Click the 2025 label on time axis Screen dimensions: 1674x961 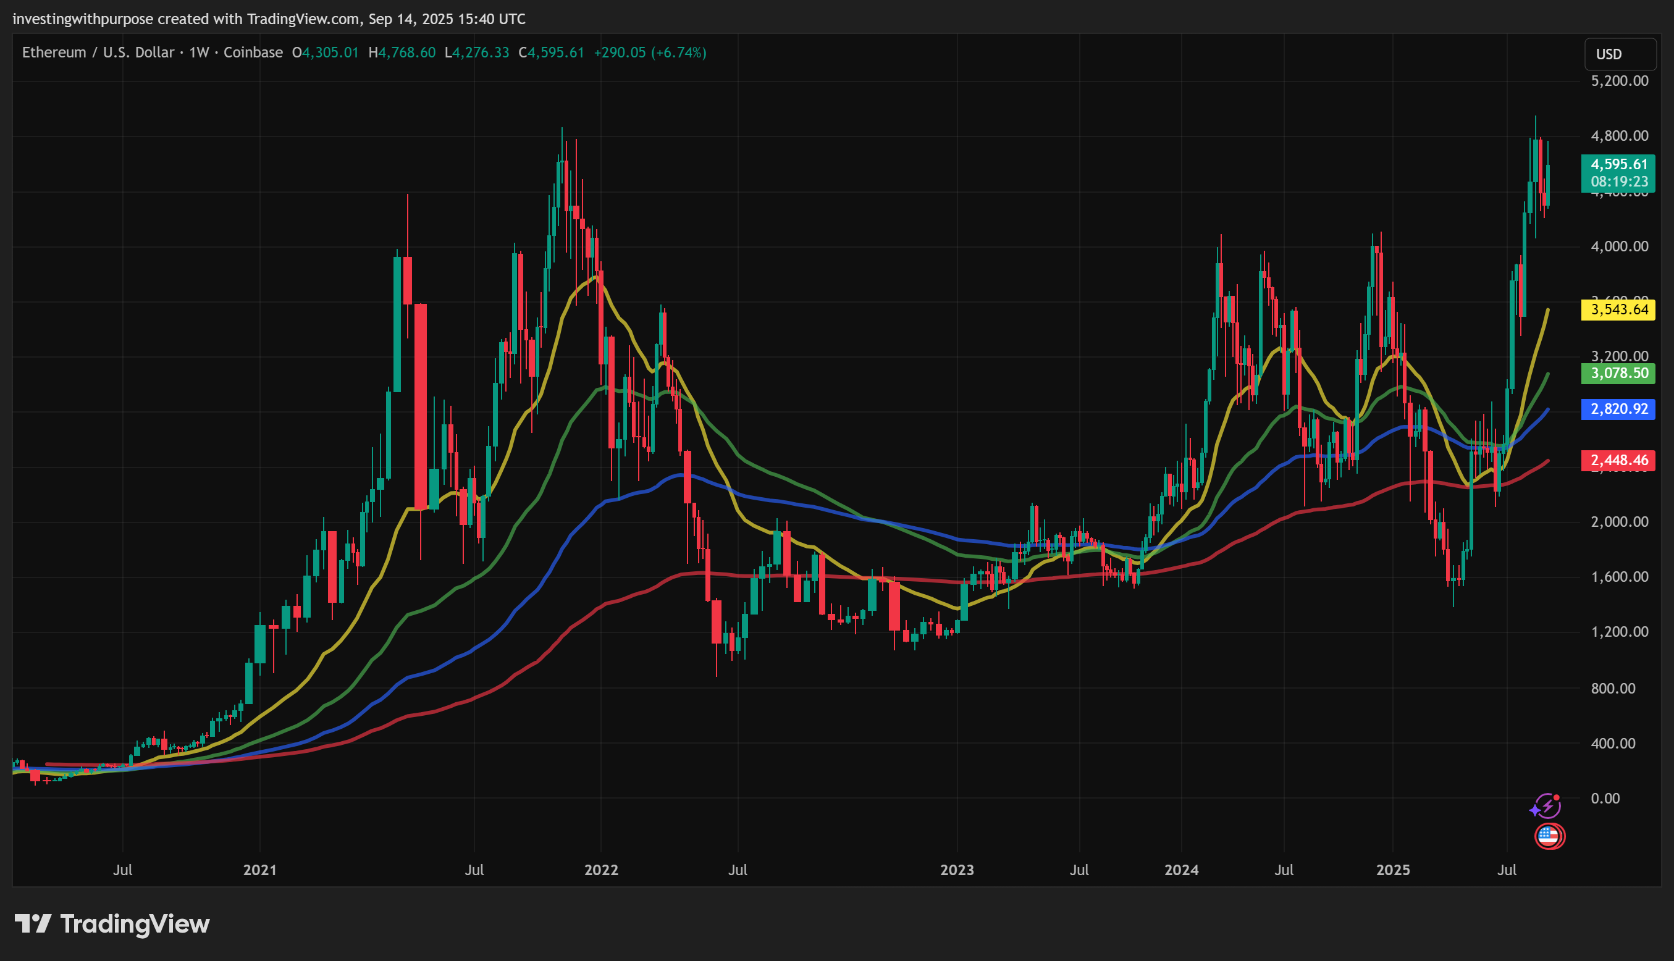[x=1393, y=870]
